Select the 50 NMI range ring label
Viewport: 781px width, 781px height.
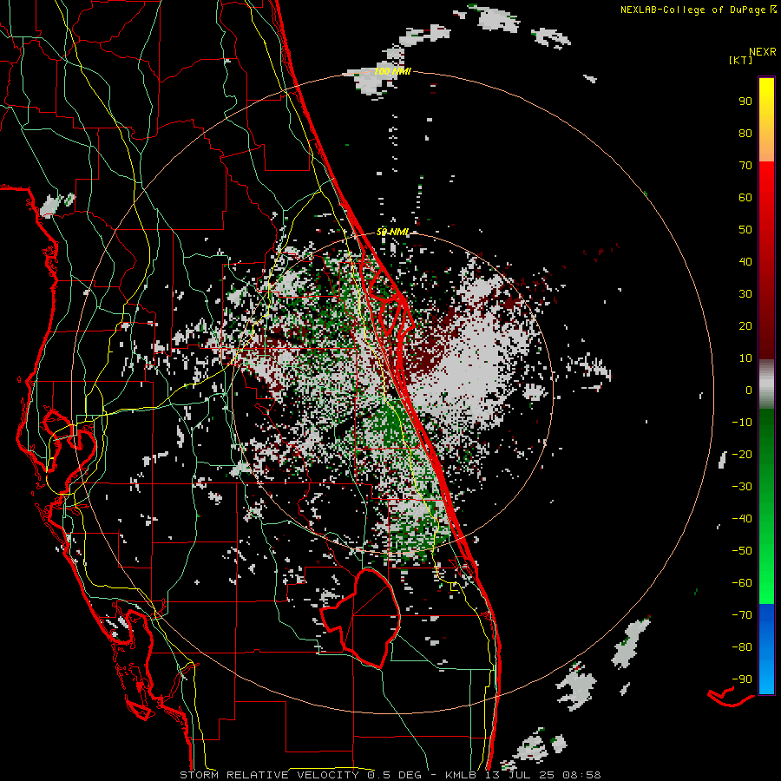click(x=392, y=233)
